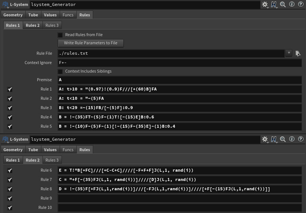The height and width of the screenshot is (213, 306).
Task: Disable the Rule 4 checkbox
Action: [10, 117]
